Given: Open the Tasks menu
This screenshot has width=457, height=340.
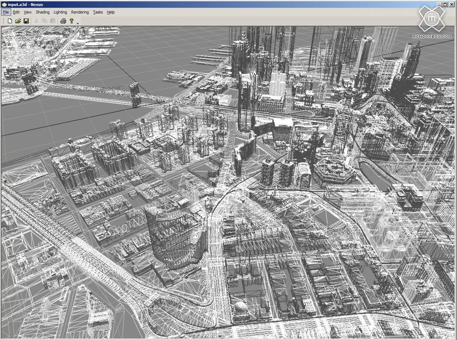Looking at the screenshot, I should [x=98, y=12].
